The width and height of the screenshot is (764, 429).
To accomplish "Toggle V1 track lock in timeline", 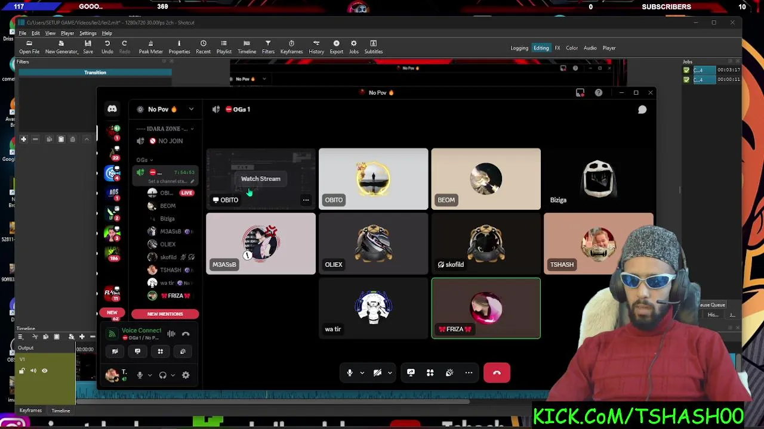I will (22, 371).
